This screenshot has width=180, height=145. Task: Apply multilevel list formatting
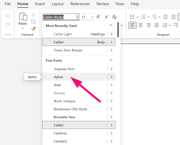154,17
